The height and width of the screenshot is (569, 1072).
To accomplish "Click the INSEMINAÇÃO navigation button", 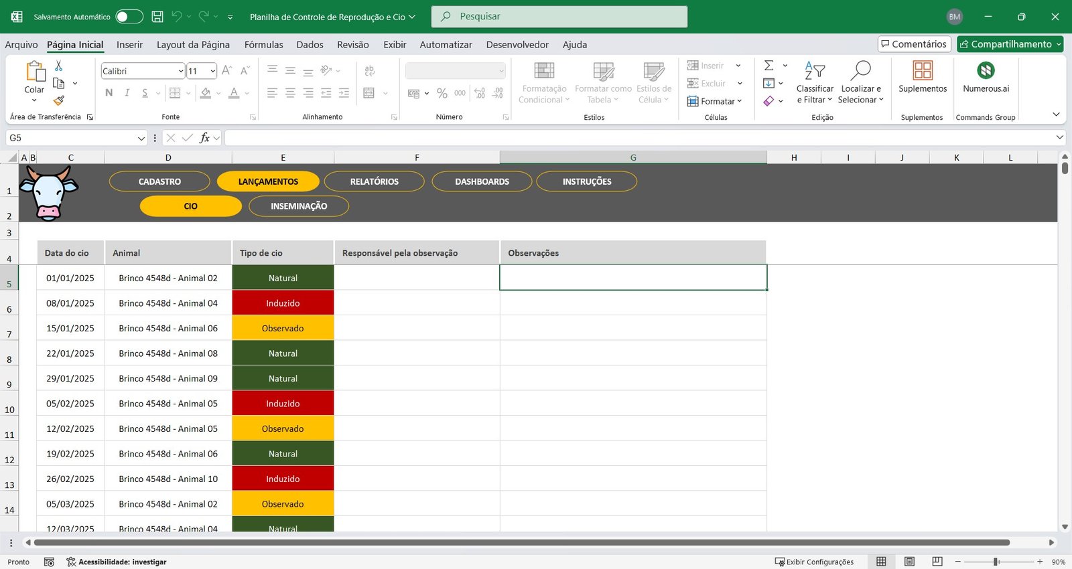I will point(299,206).
